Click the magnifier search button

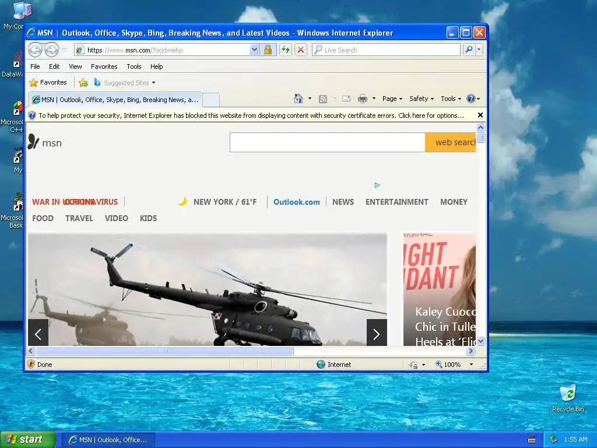tap(469, 50)
